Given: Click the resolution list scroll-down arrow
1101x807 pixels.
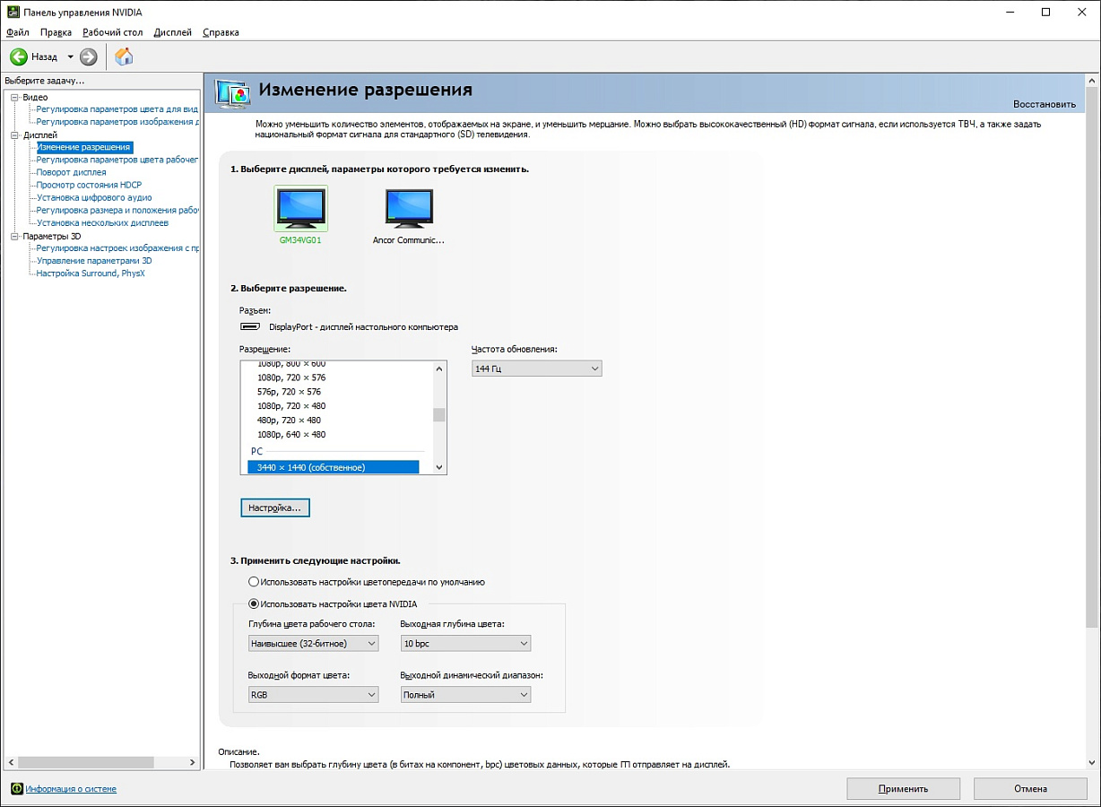Looking at the screenshot, I should (439, 467).
